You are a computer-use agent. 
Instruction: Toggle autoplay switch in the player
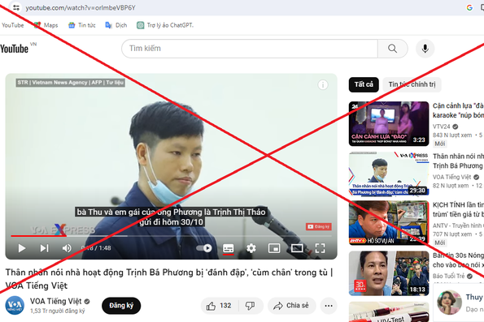pyautogui.click(x=204, y=248)
